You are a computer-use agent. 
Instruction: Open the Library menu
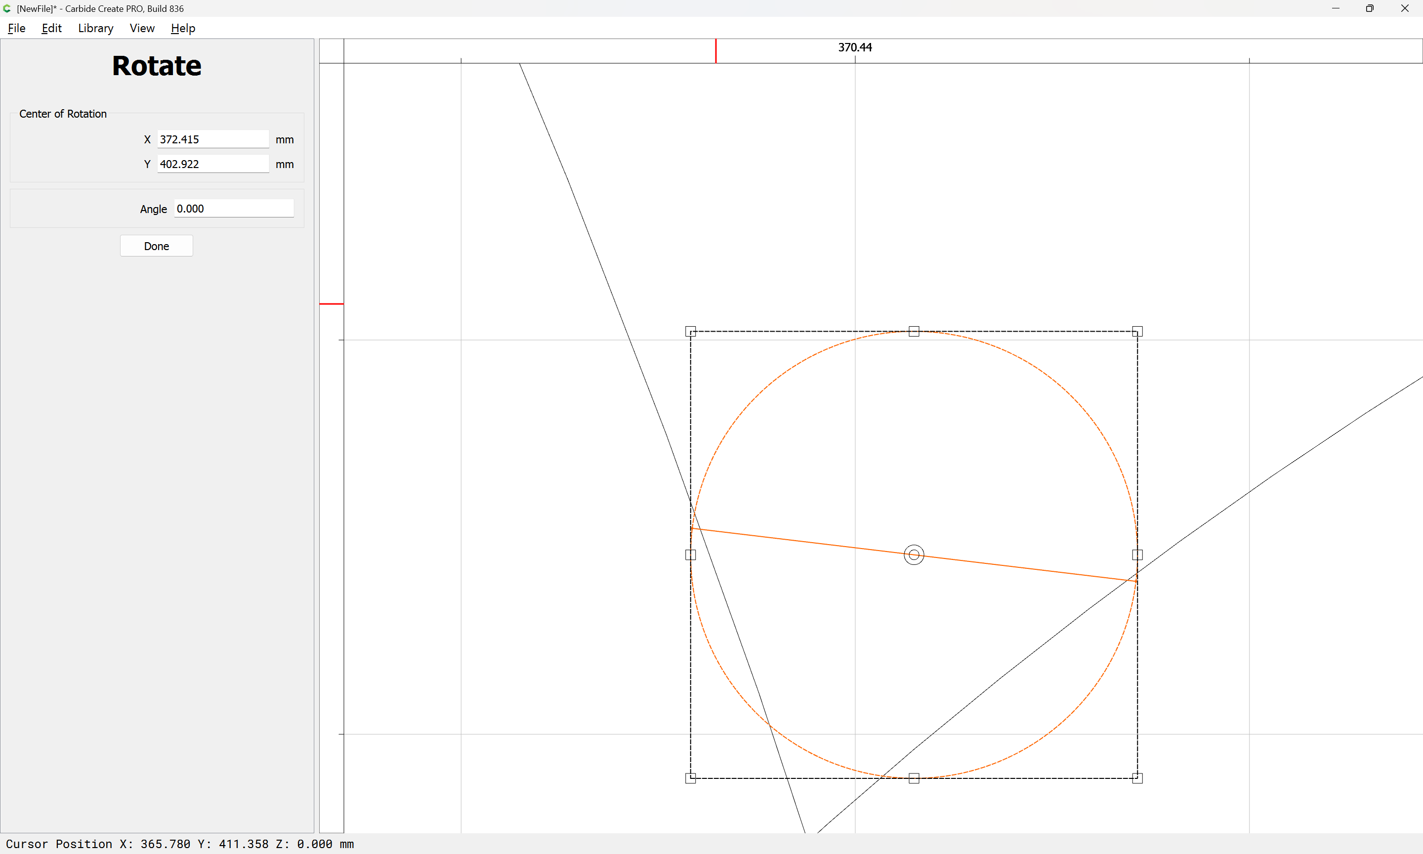[x=95, y=28]
